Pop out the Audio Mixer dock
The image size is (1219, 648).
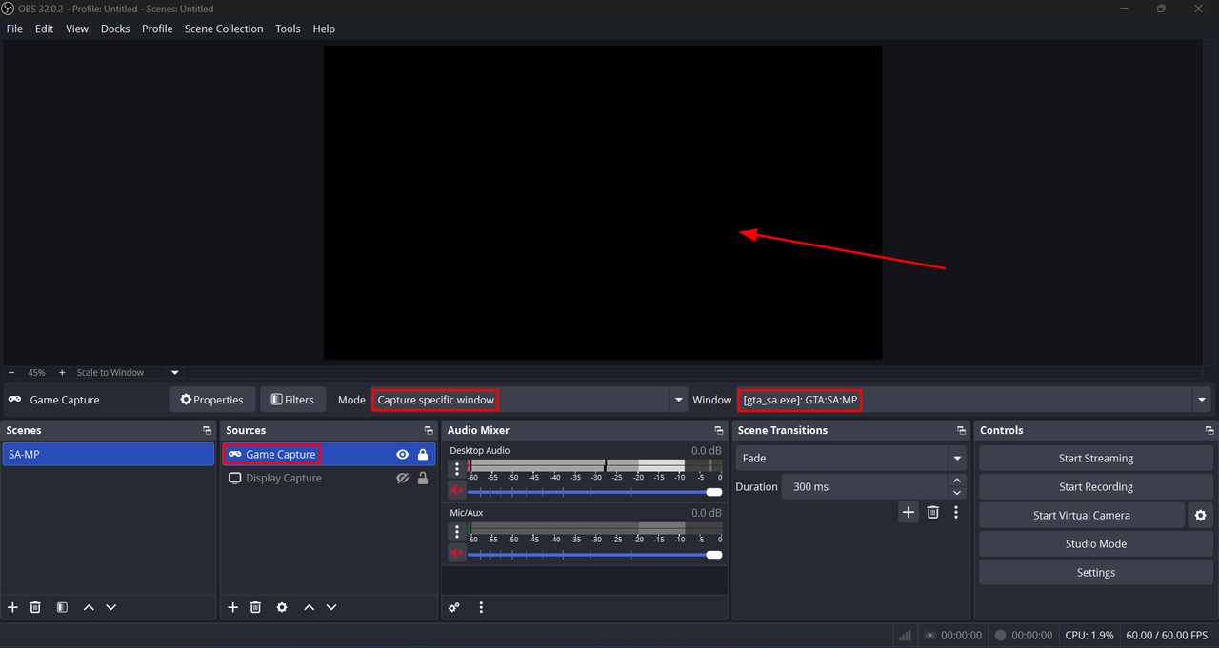coord(719,431)
